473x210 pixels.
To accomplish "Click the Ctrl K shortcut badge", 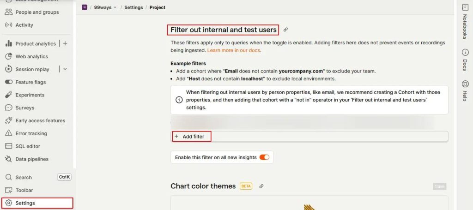I will [64, 177].
